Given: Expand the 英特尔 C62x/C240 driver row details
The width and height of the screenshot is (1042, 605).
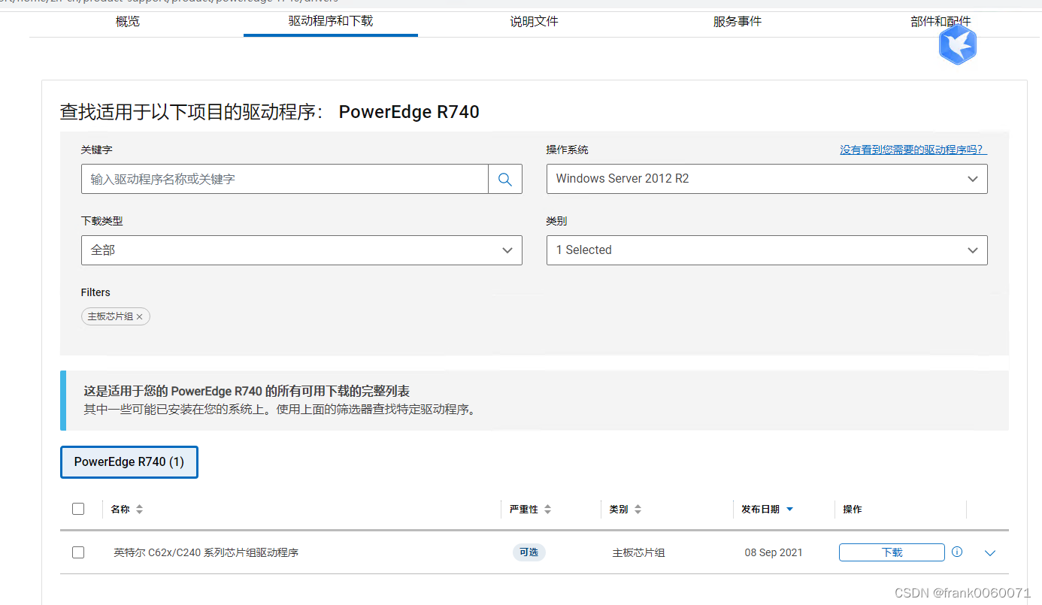Looking at the screenshot, I should pos(990,553).
